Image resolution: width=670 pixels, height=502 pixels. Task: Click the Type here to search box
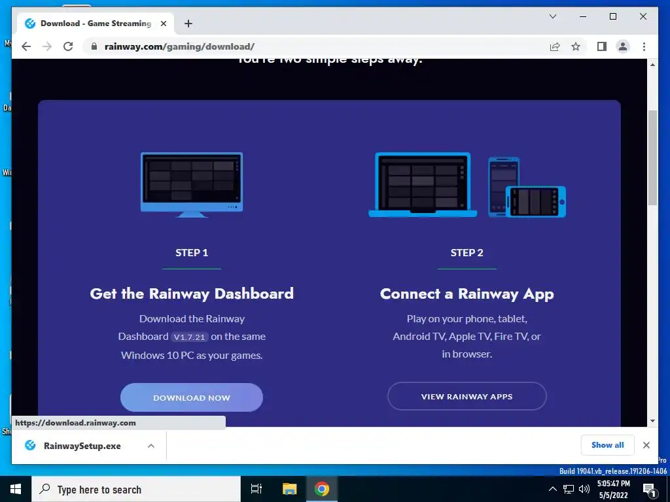coord(136,489)
